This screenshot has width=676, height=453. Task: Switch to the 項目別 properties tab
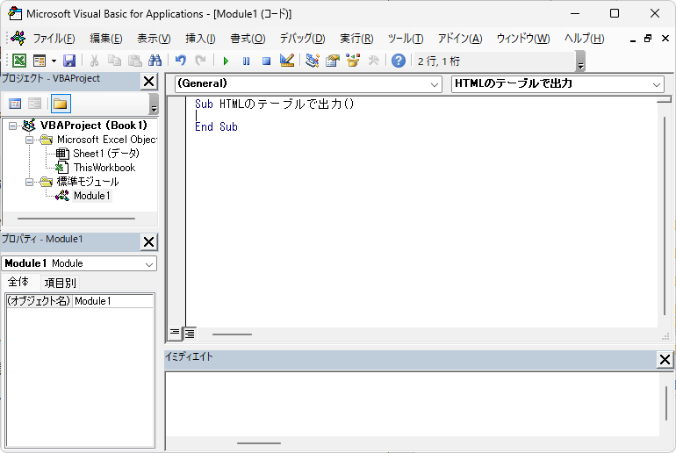point(60,284)
